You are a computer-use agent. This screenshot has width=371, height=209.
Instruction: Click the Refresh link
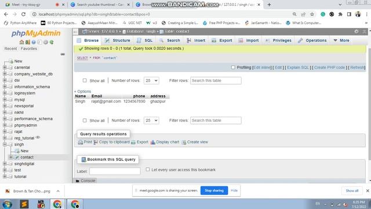357,67
